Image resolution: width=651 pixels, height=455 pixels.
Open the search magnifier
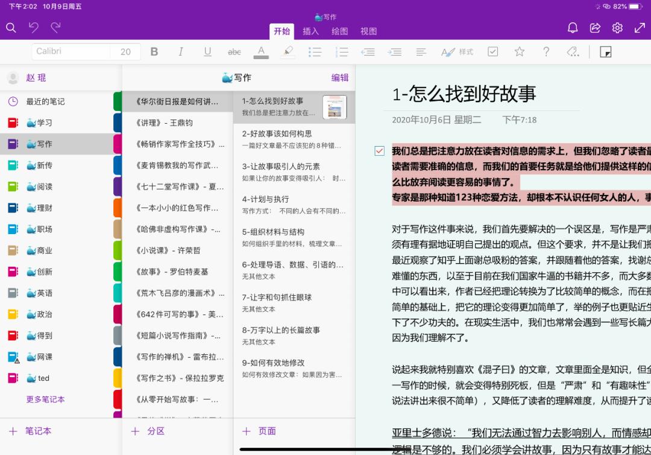pyautogui.click(x=12, y=28)
